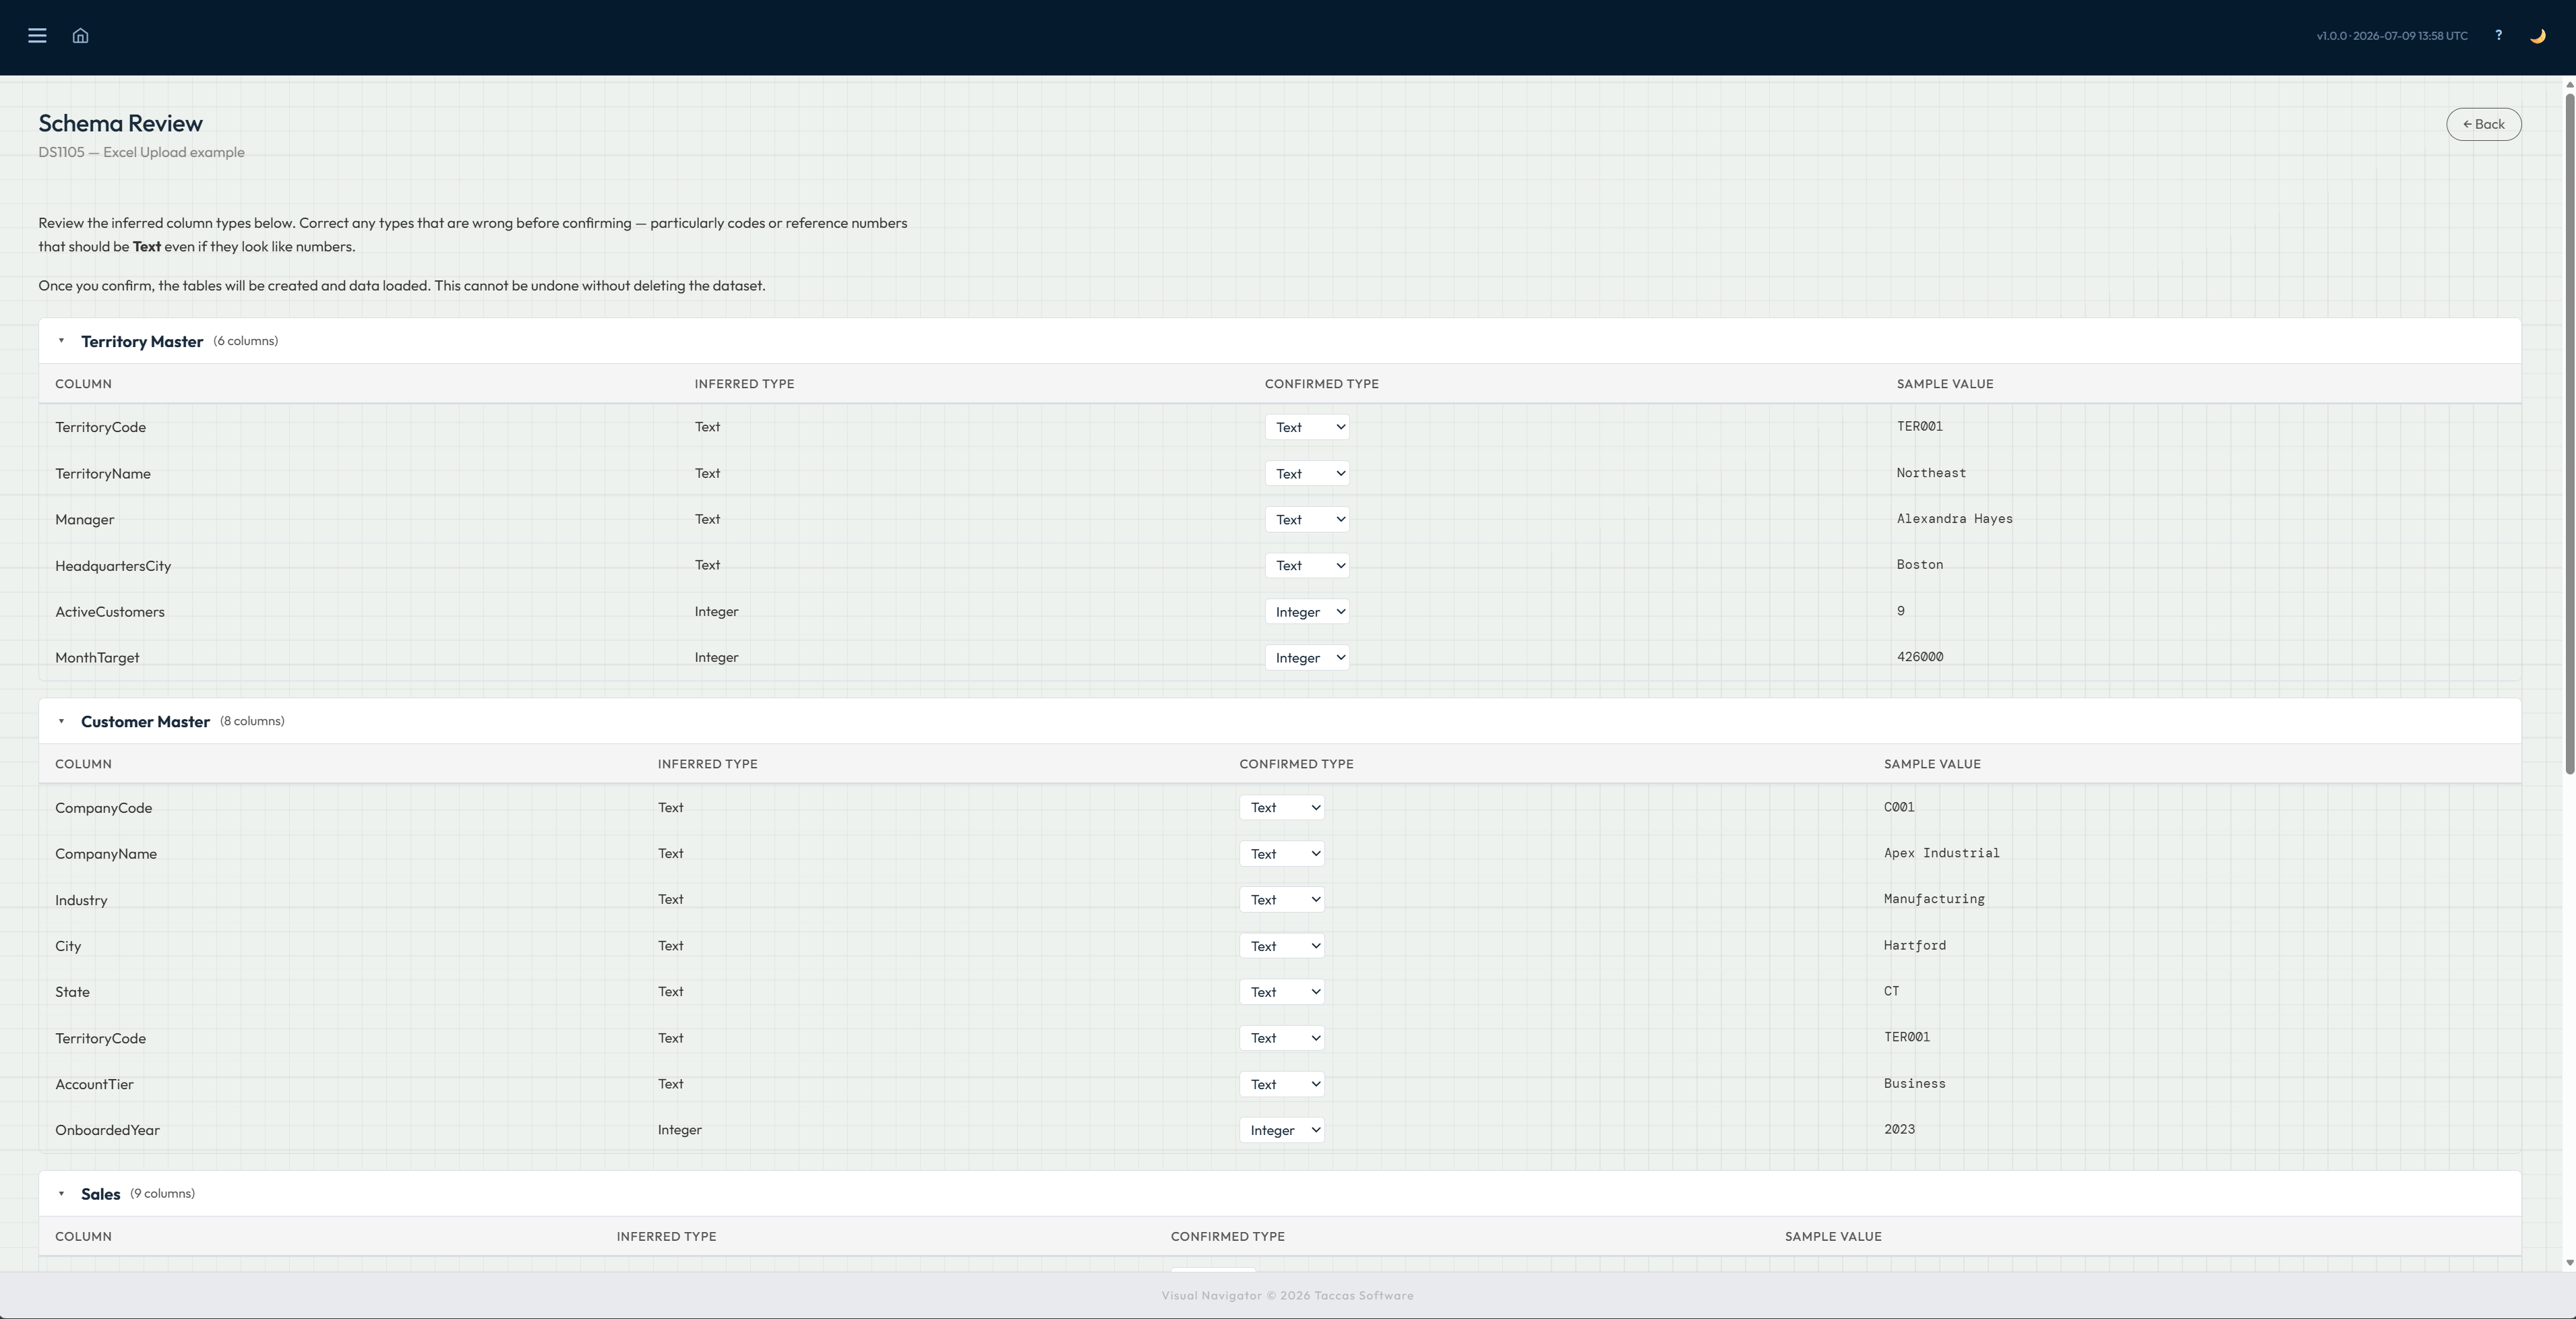The image size is (2576, 1319).
Task: Click the AccountTier column name
Action: [x=94, y=1084]
